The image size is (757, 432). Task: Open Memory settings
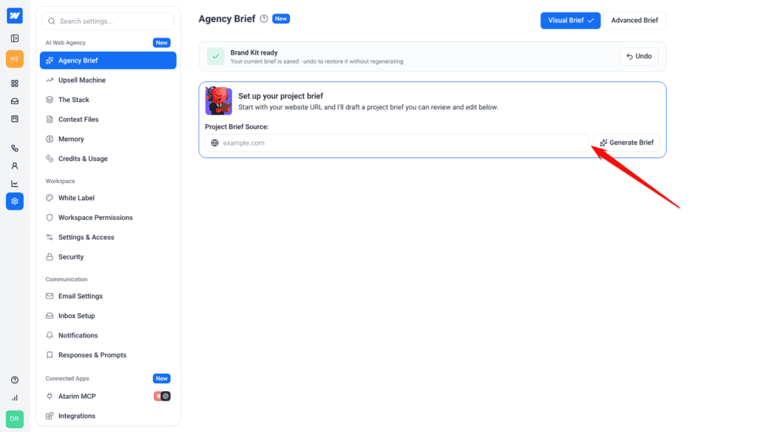pos(108,139)
